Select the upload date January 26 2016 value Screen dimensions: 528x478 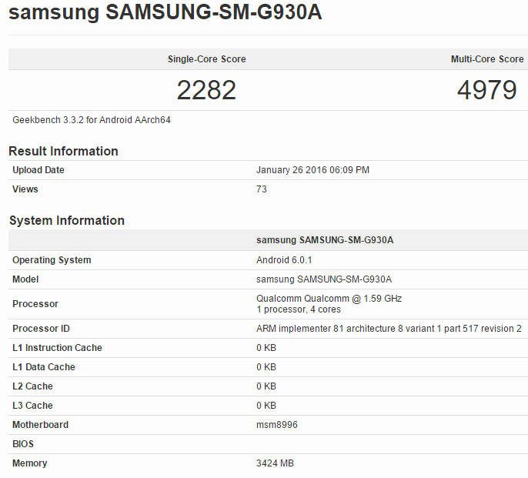[312, 170]
